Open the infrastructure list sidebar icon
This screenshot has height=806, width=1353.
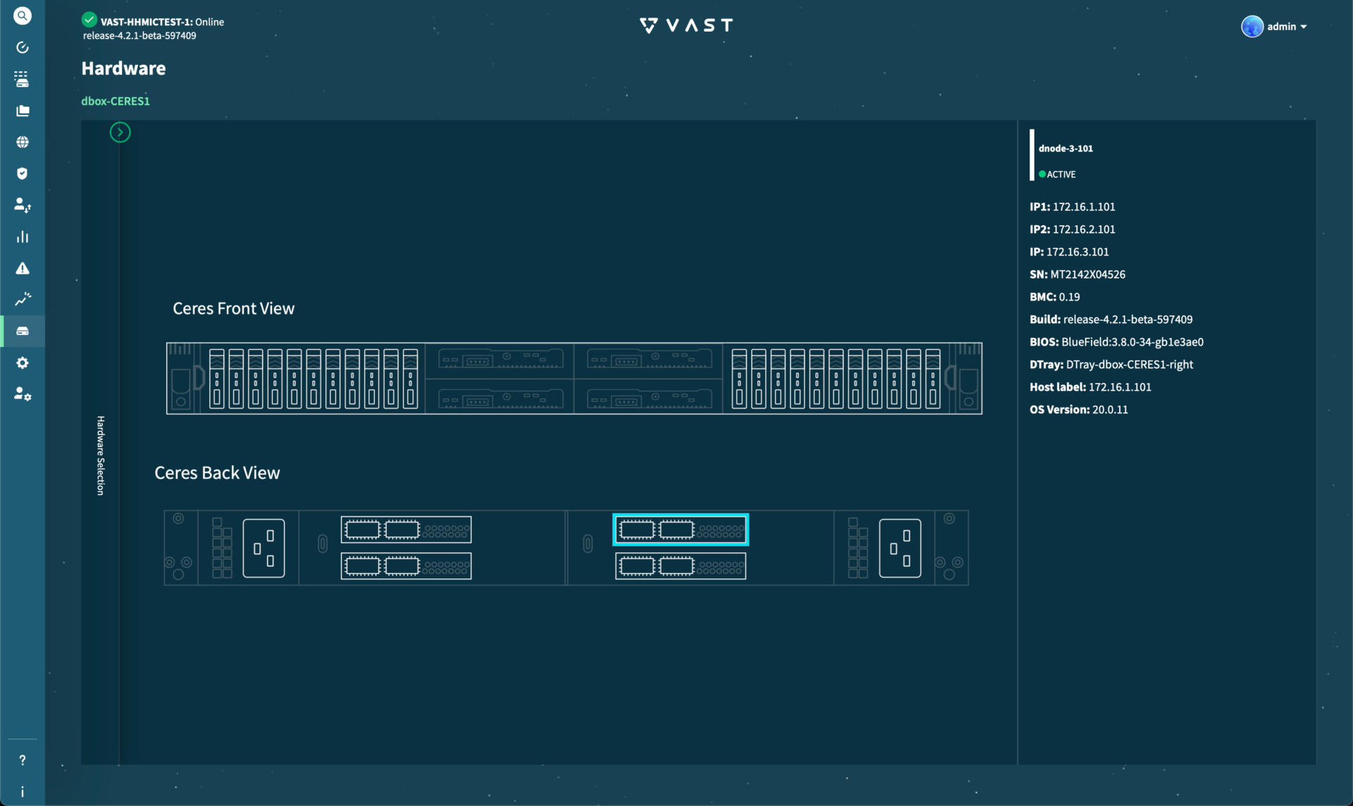[x=23, y=79]
